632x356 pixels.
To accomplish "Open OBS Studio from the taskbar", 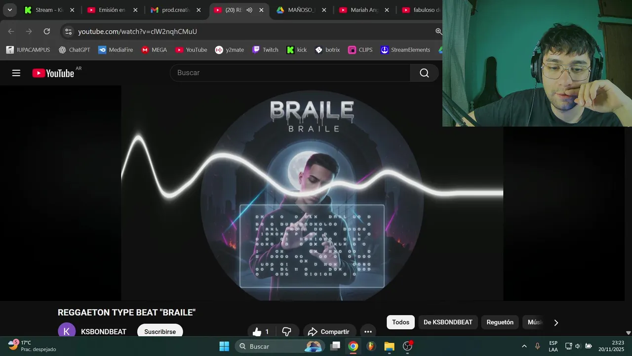I will 407,346.
